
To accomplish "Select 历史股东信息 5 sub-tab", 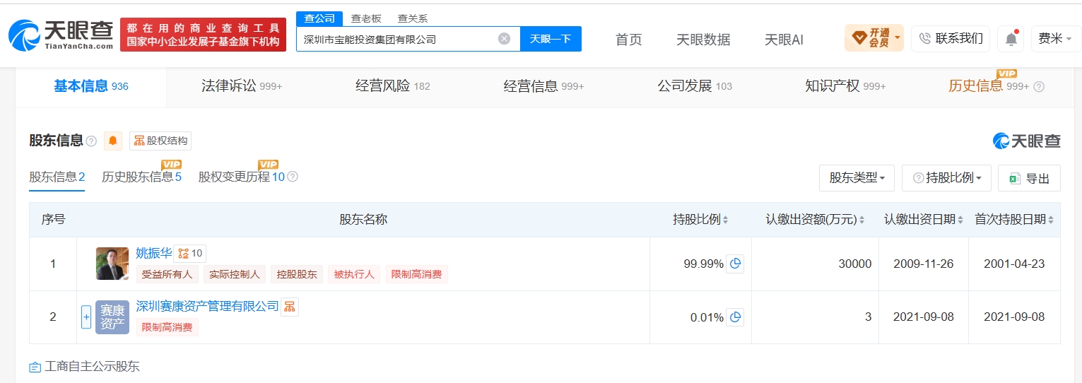I will (x=141, y=177).
